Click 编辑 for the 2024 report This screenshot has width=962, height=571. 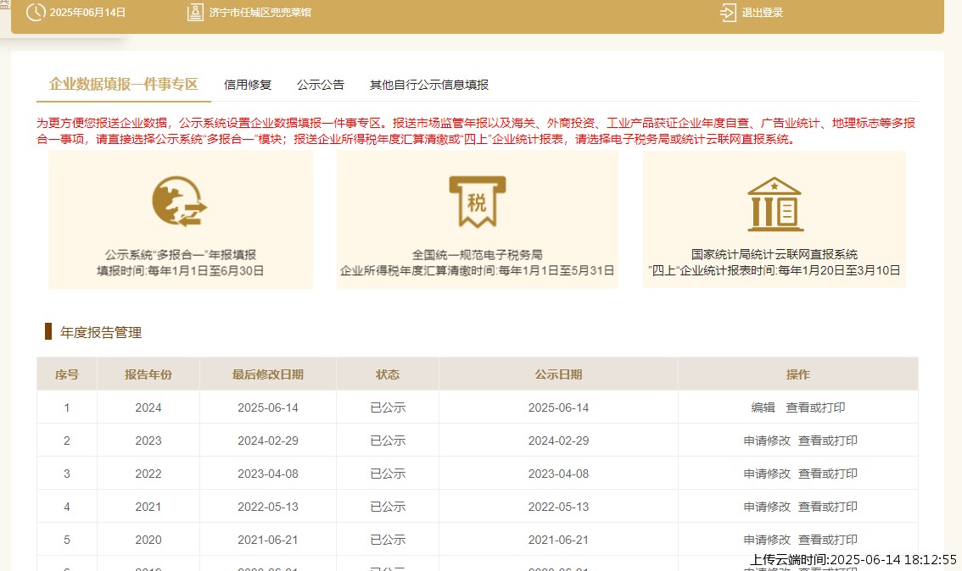pos(763,407)
